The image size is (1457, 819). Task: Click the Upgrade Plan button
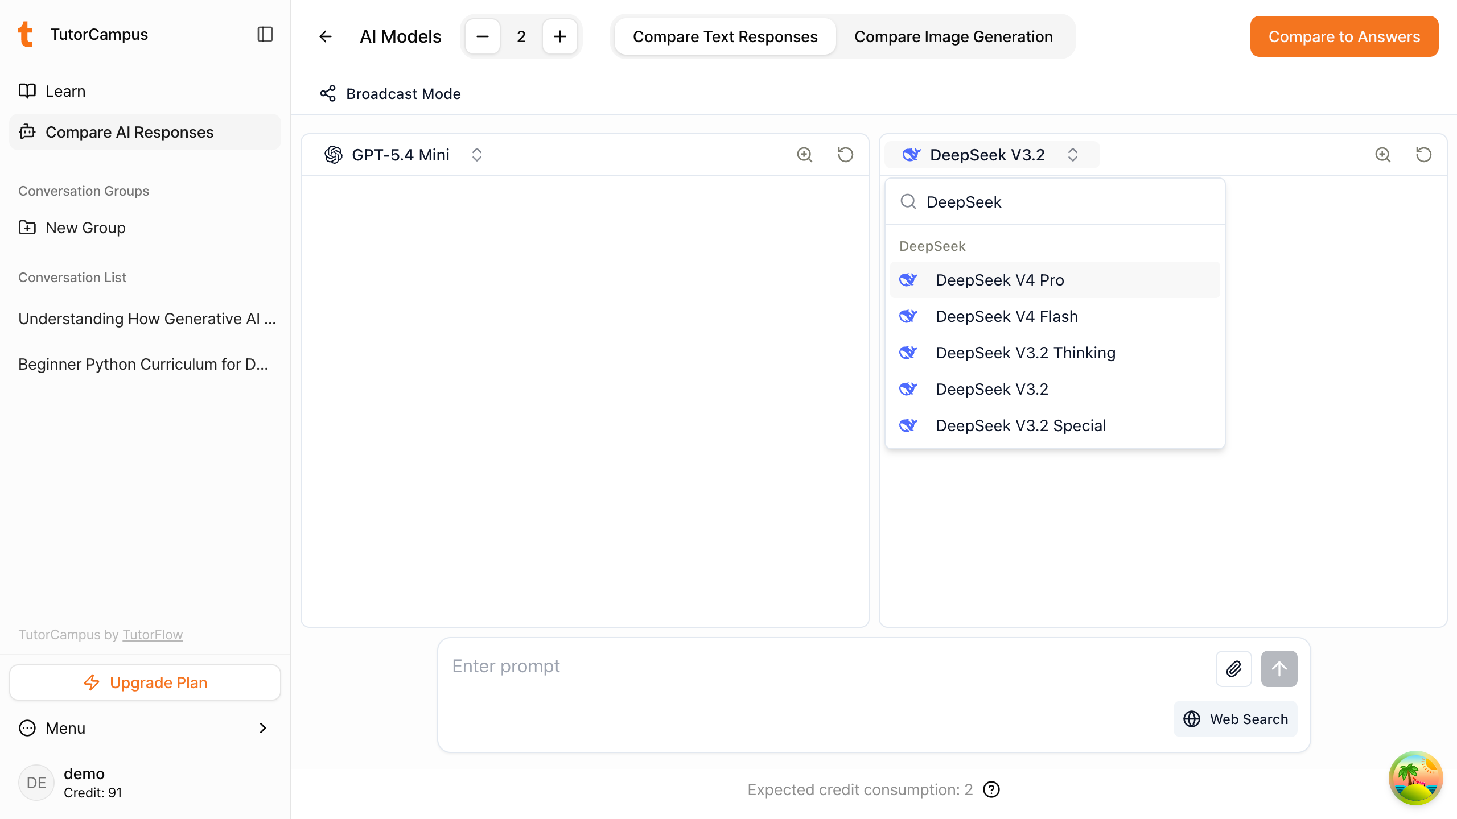pyautogui.click(x=145, y=682)
